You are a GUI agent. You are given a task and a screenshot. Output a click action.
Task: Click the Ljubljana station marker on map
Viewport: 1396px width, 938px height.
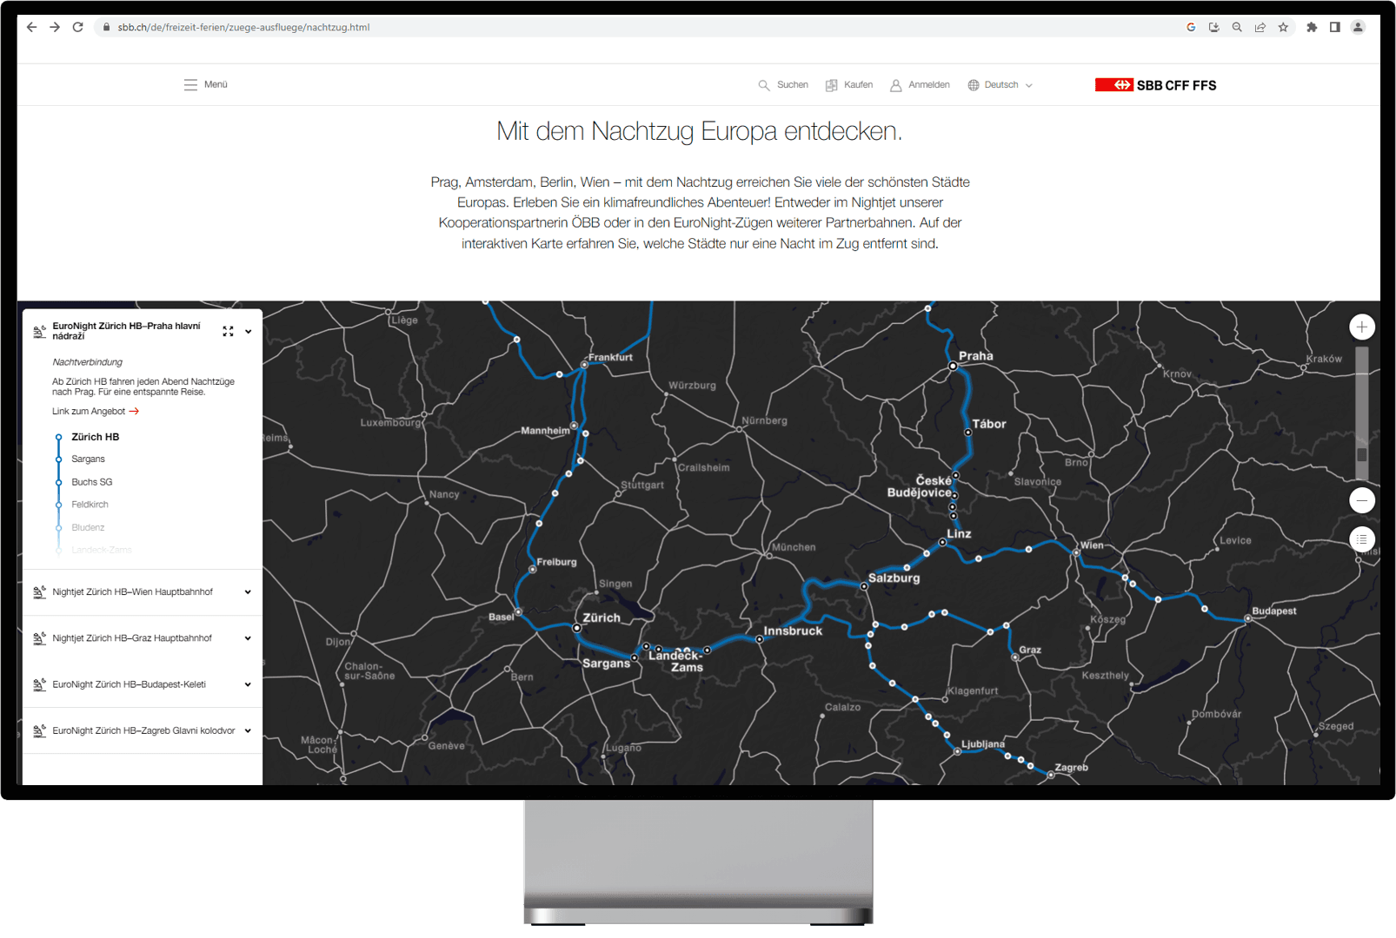(957, 751)
